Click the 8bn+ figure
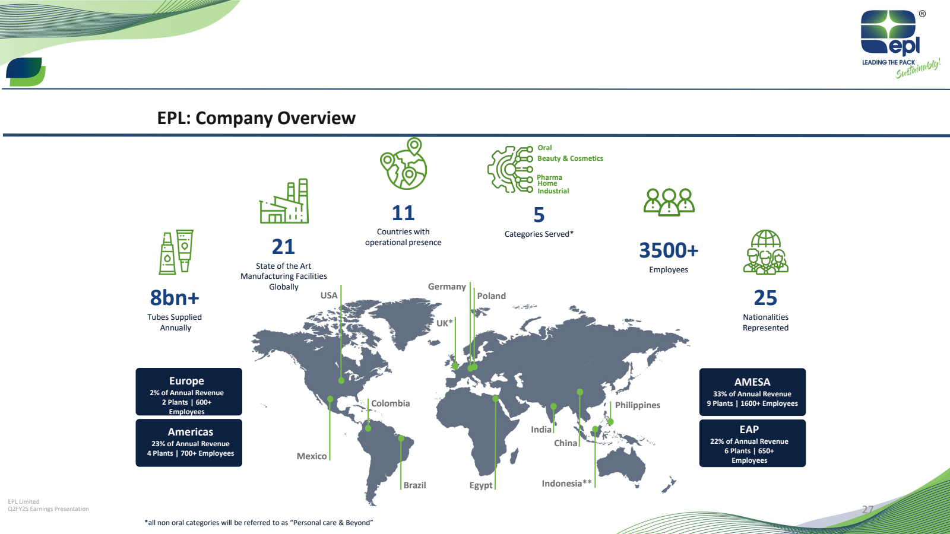Viewport: 950px width, 534px height. click(175, 298)
